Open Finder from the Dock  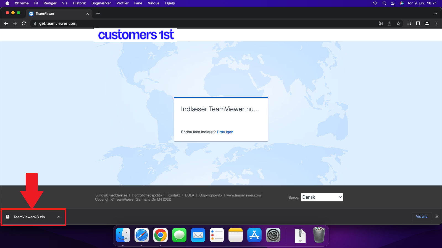123,235
